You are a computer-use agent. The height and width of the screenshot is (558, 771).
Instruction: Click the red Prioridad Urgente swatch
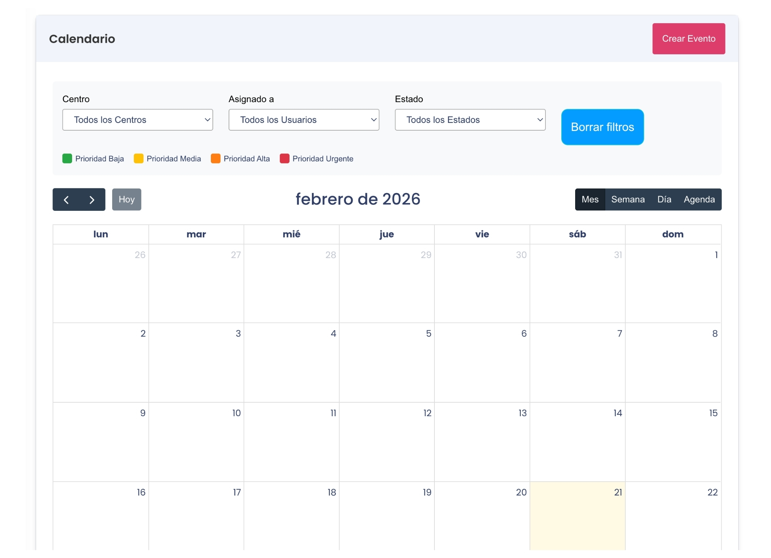[x=285, y=158]
